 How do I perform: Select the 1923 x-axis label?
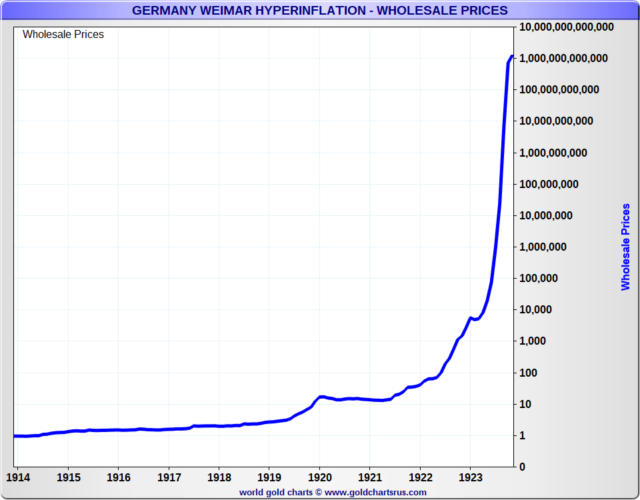point(470,478)
